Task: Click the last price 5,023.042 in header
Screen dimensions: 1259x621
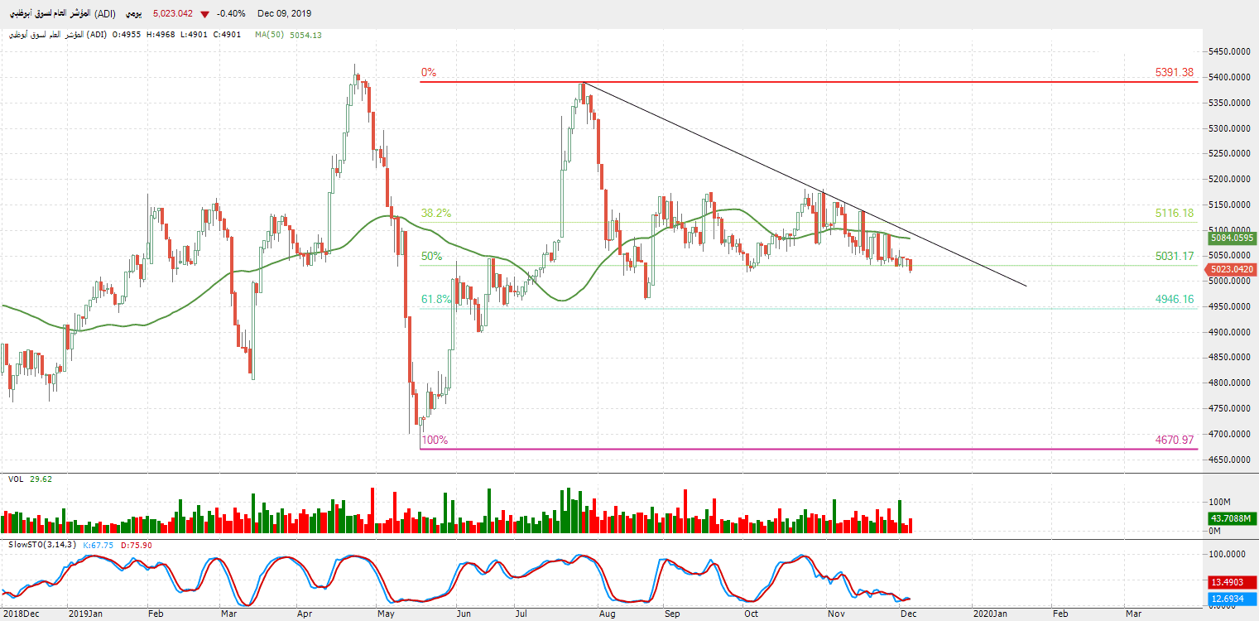Action: tap(173, 14)
